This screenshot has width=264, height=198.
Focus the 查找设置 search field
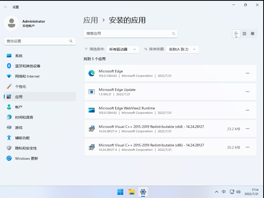40,41
